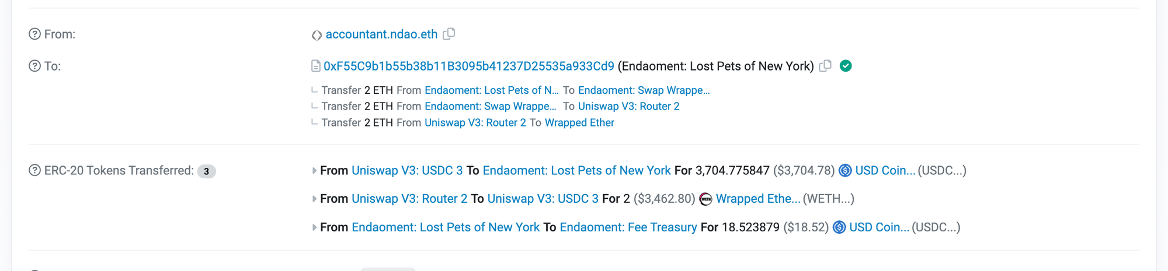Open the Wrapped Ethe... token link
Screen dimensions: 1168x271
click(x=757, y=199)
